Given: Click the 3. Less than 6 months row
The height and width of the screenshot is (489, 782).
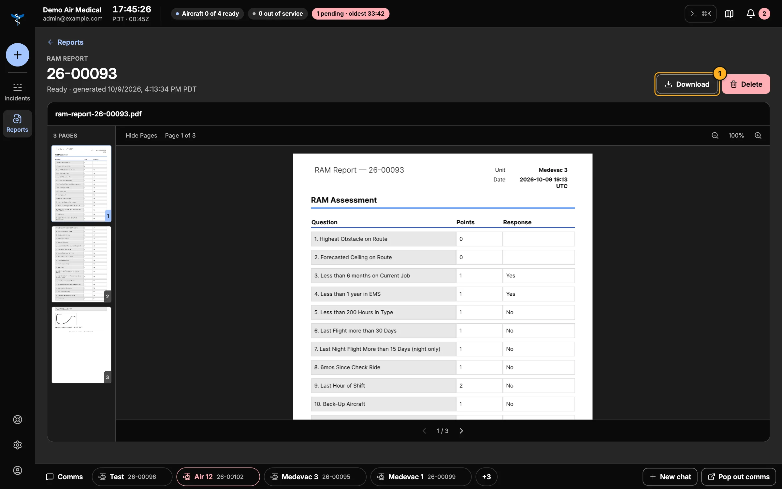Looking at the screenshot, I should click(x=442, y=275).
